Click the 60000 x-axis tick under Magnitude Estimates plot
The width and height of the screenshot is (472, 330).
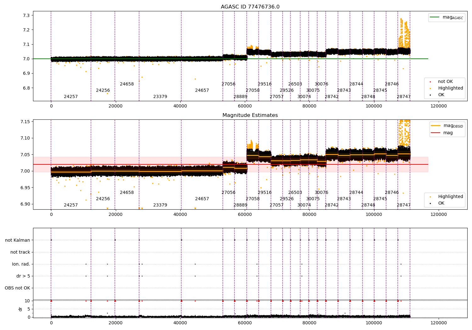pos(245,215)
